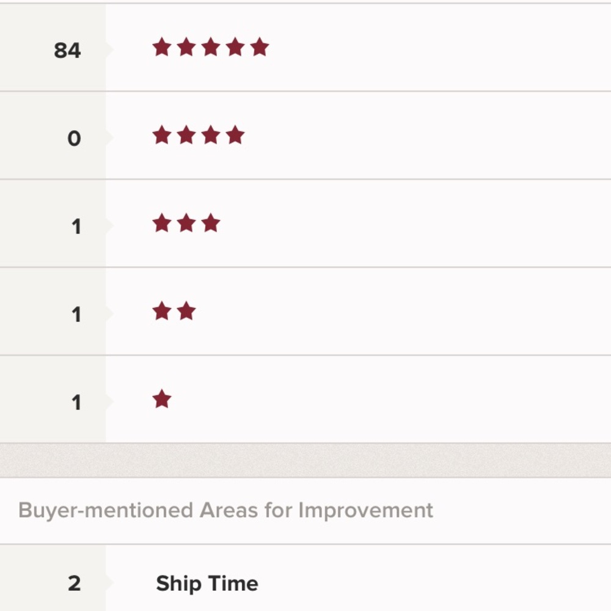Tap the count 1 beside two stars
Screen dimensions: 611x611
coord(76,315)
